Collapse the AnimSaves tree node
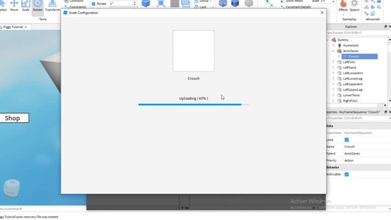This screenshot has height=220, width=391. pos(333,51)
